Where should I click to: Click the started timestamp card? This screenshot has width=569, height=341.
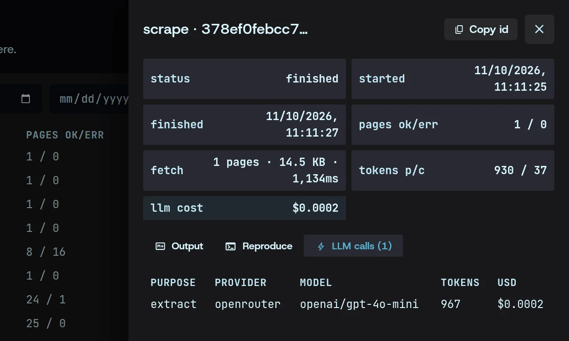(453, 79)
